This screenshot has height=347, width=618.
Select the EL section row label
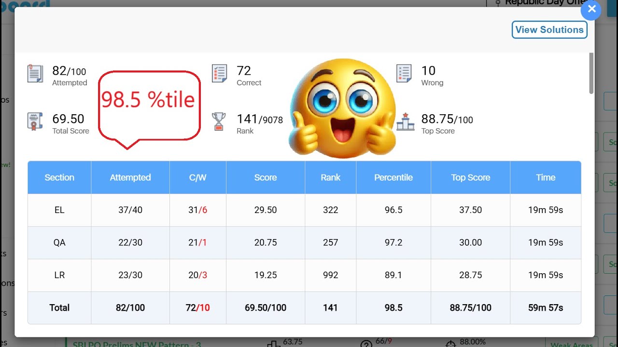59,210
